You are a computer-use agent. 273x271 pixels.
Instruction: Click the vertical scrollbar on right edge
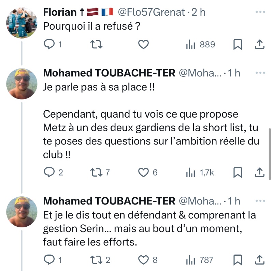[270, 153]
